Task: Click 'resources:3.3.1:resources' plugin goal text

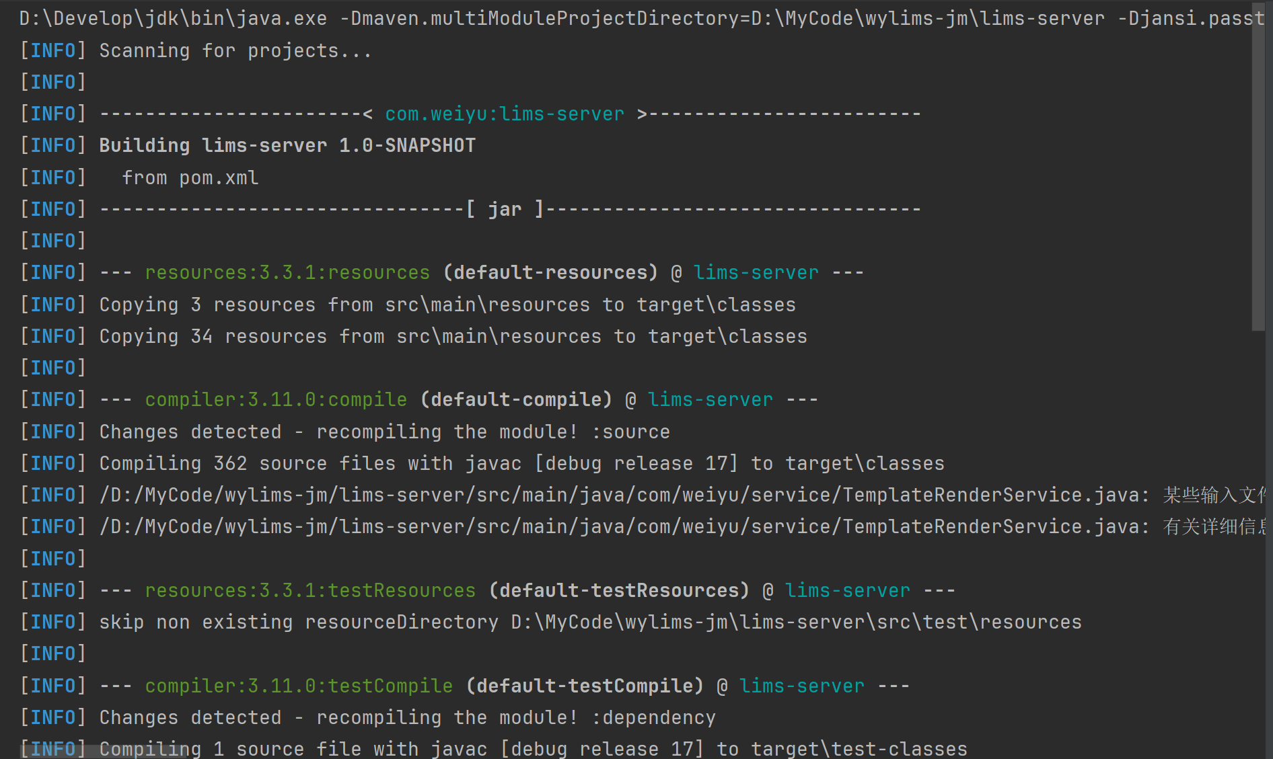Action: click(x=287, y=273)
